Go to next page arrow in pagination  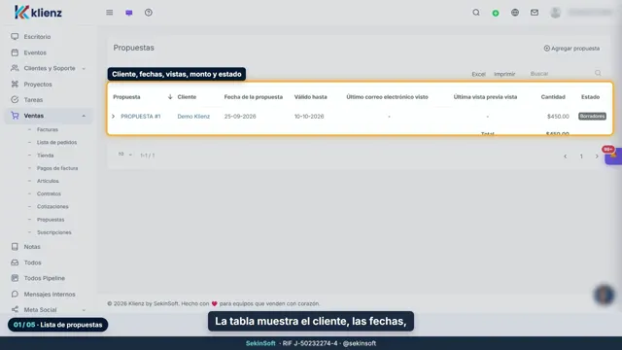point(597,157)
